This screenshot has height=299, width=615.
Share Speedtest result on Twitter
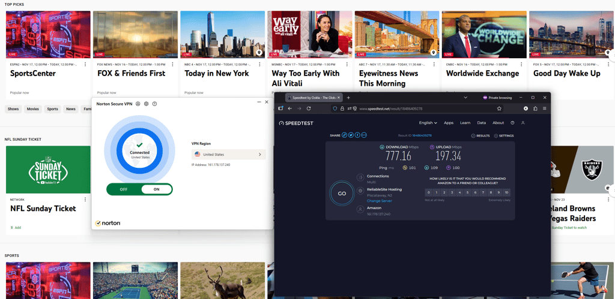[x=351, y=135]
